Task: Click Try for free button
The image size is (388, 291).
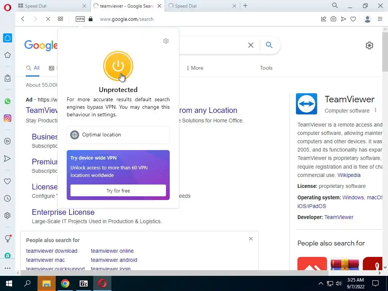Action: [118, 191]
